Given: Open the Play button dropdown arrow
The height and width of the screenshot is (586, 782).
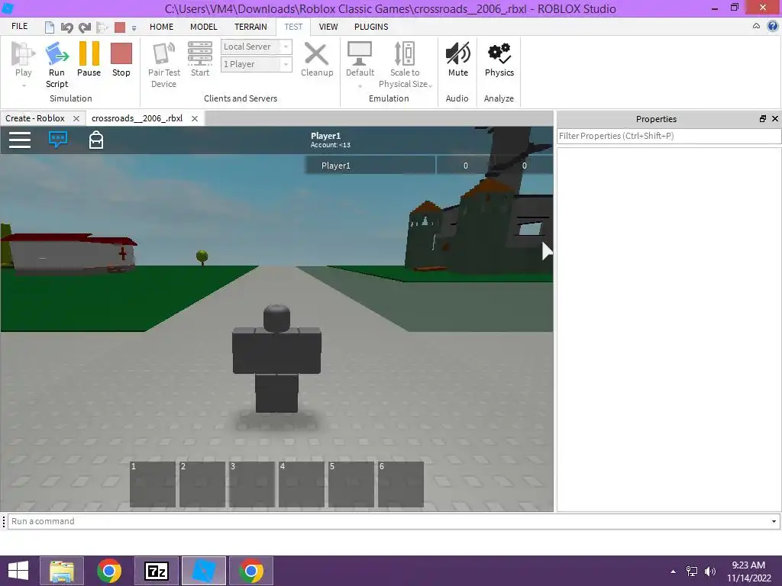Looking at the screenshot, I should click(24, 85).
